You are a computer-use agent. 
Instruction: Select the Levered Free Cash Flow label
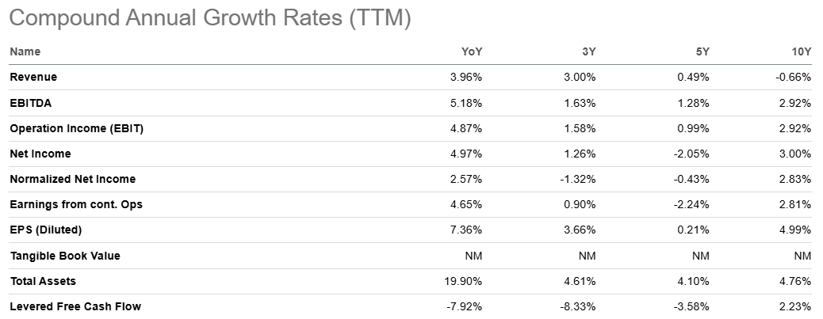[x=75, y=306]
